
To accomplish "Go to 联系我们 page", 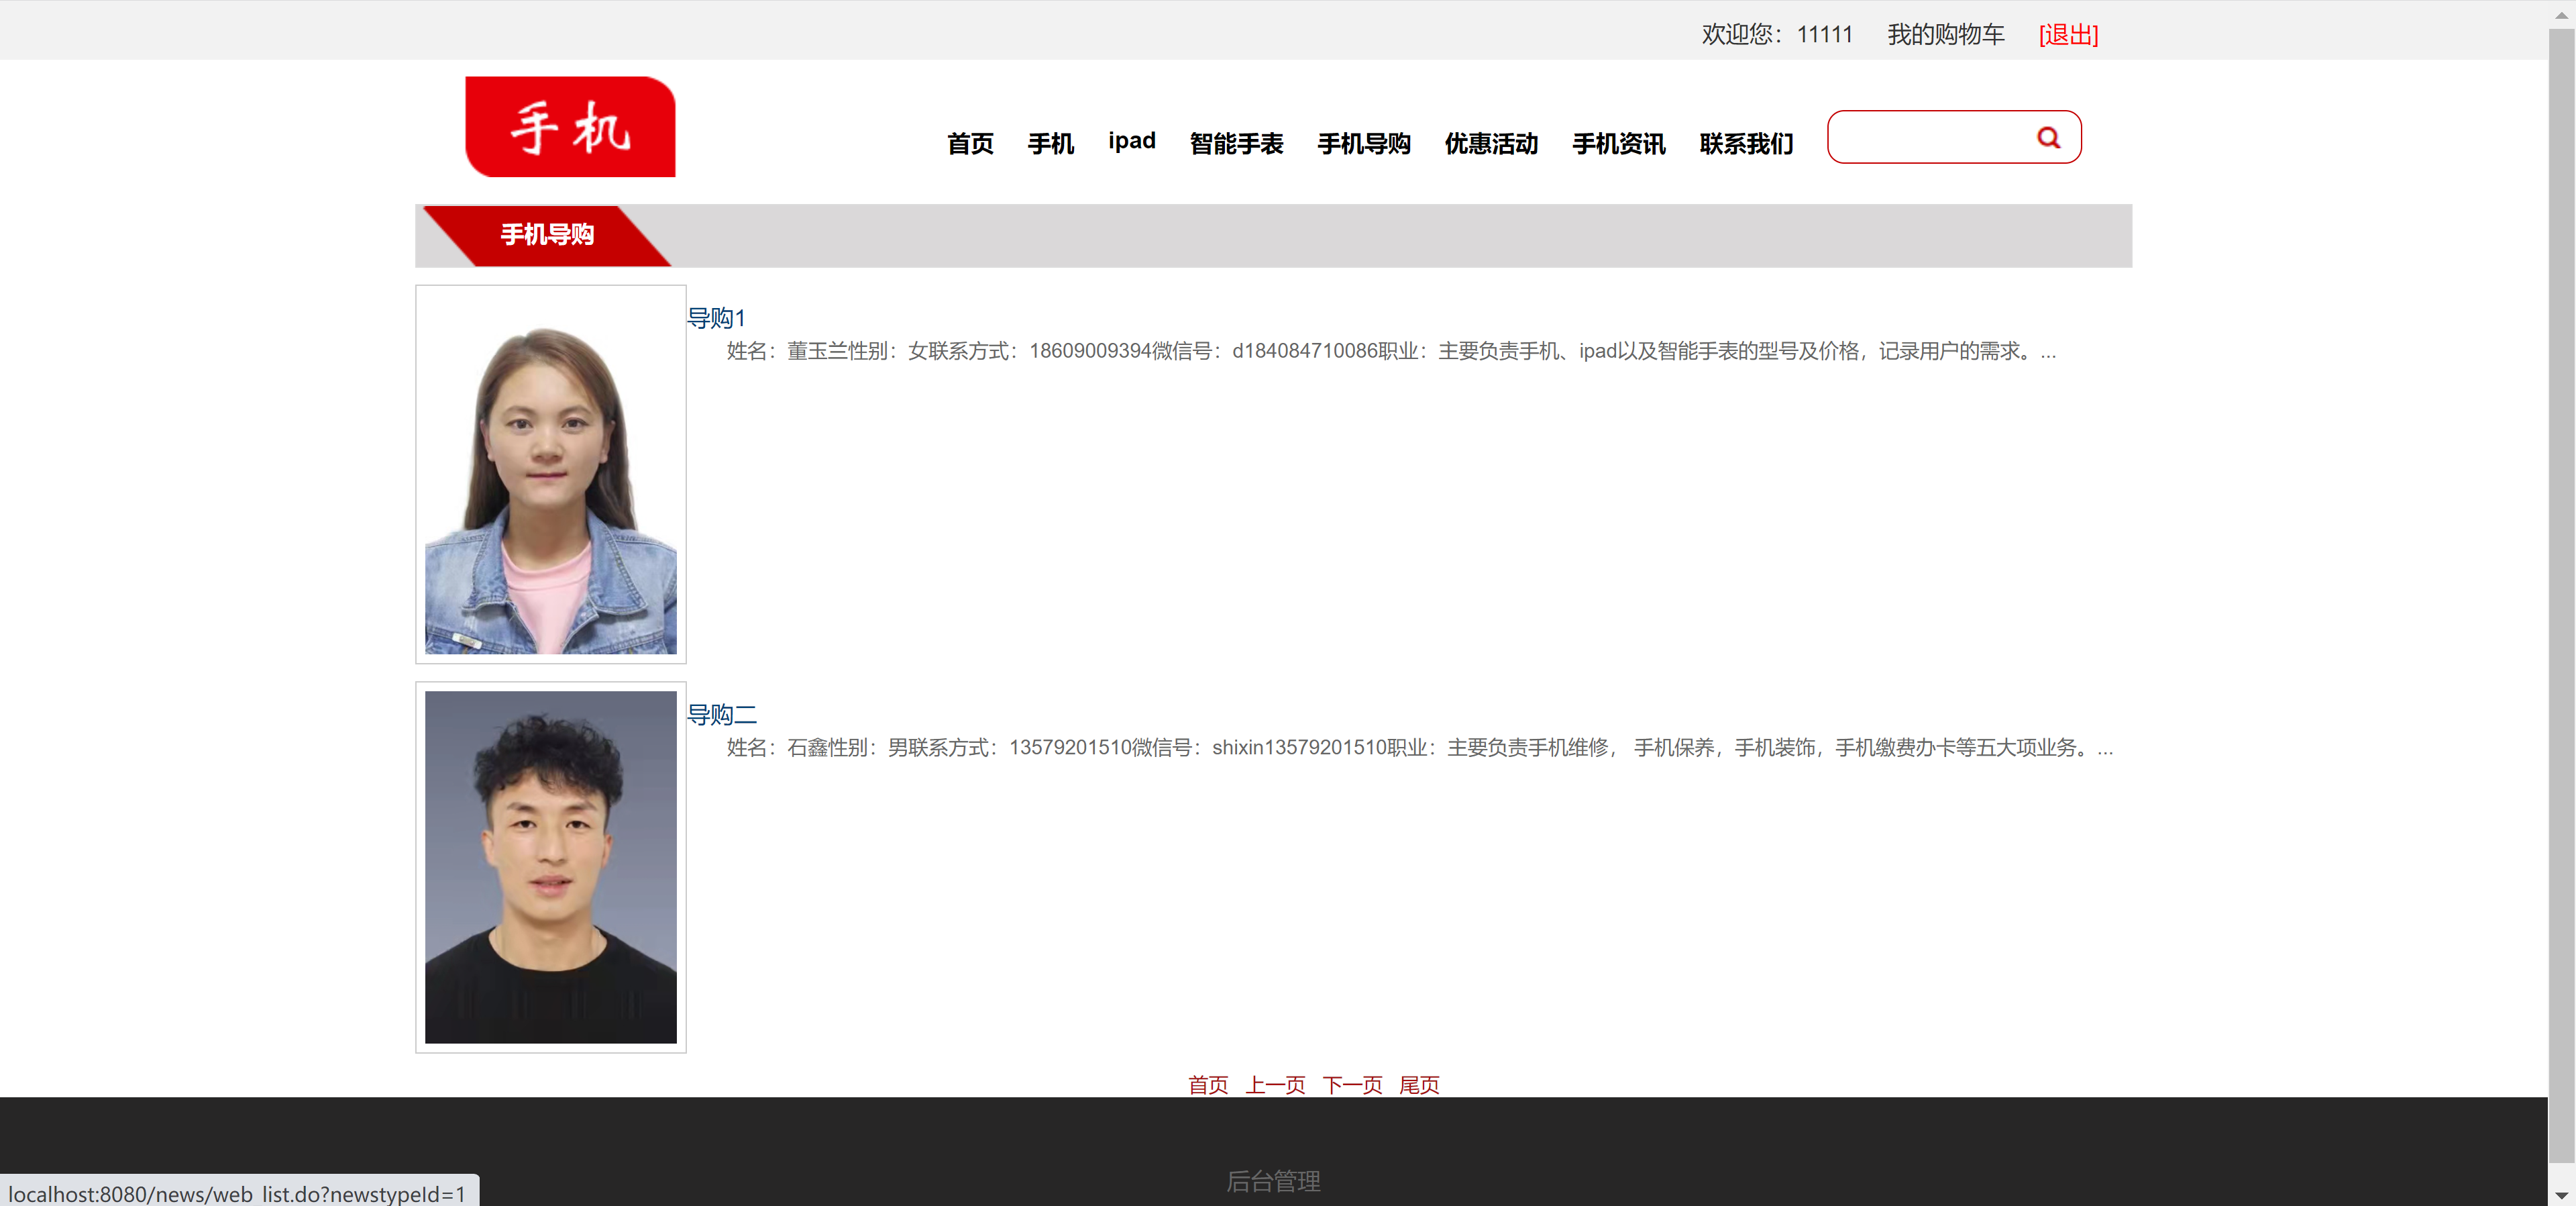I will click(x=1746, y=143).
